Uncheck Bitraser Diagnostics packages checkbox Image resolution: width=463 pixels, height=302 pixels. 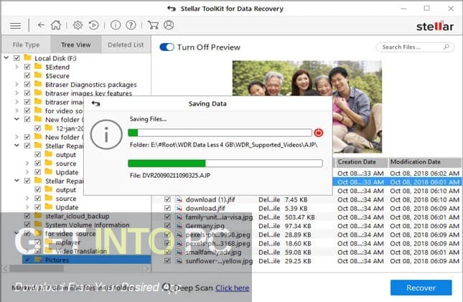pyautogui.click(x=27, y=85)
